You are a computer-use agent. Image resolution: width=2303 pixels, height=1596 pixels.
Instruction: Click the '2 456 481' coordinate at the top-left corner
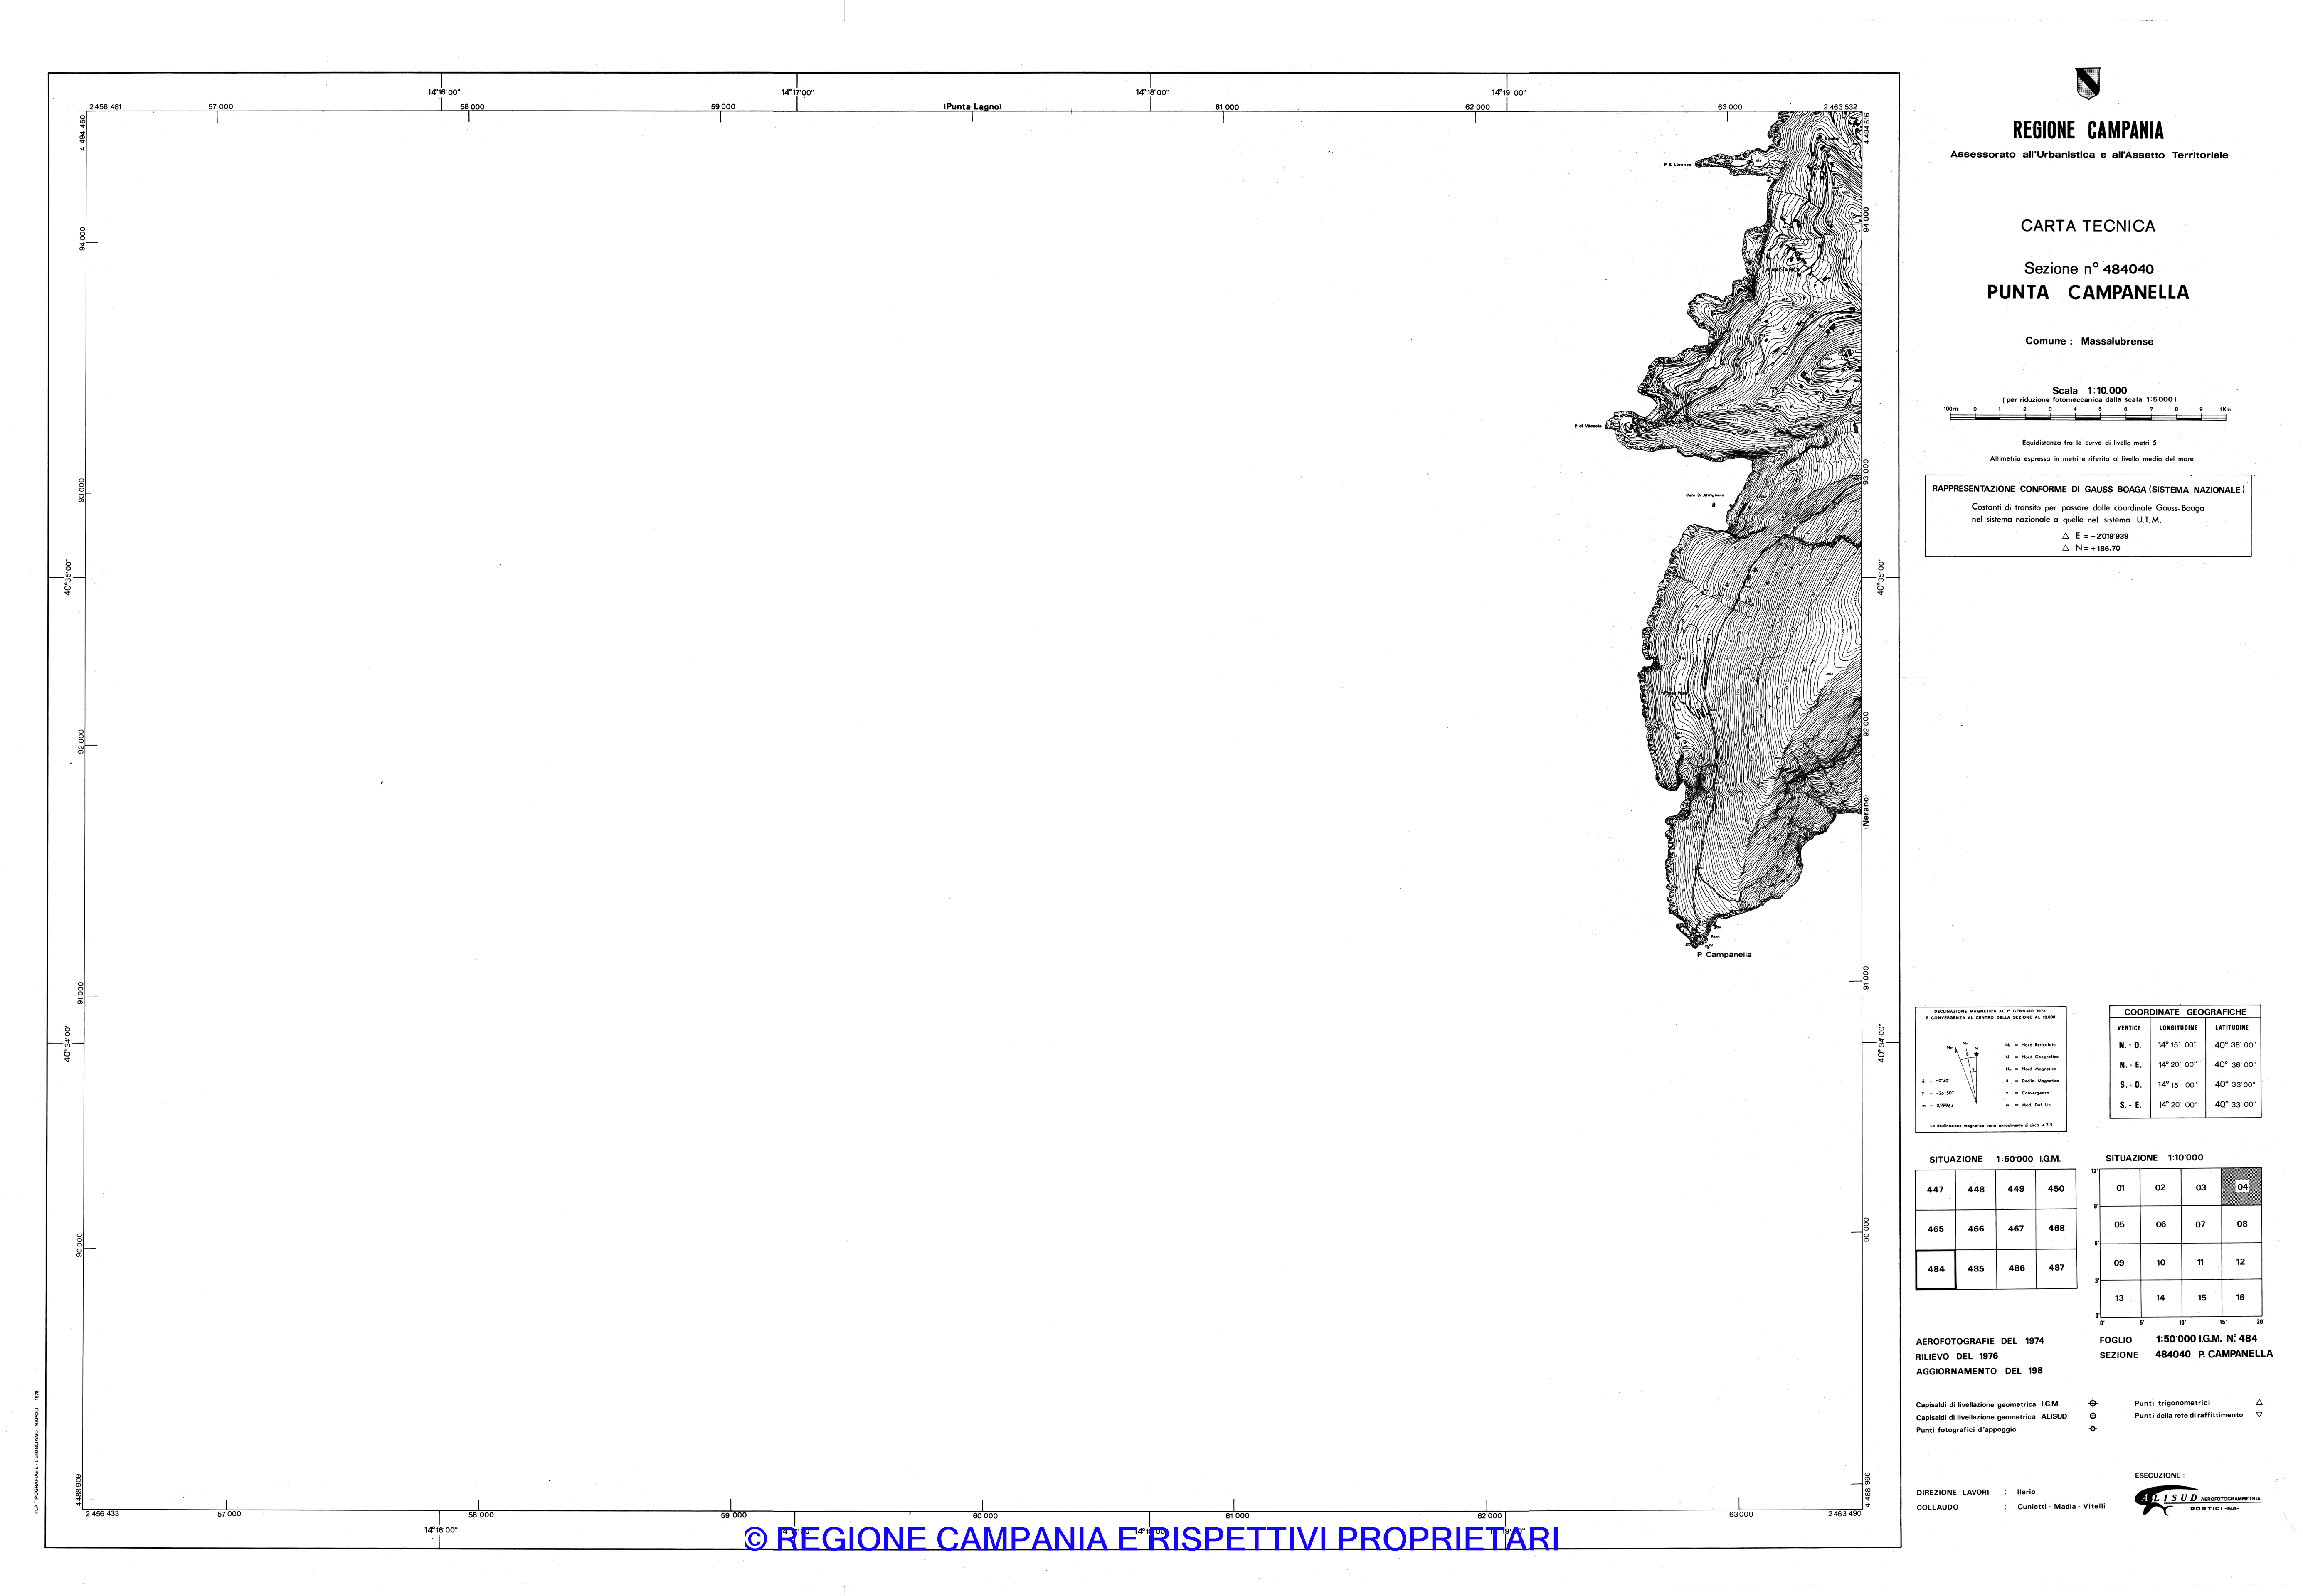(105, 107)
